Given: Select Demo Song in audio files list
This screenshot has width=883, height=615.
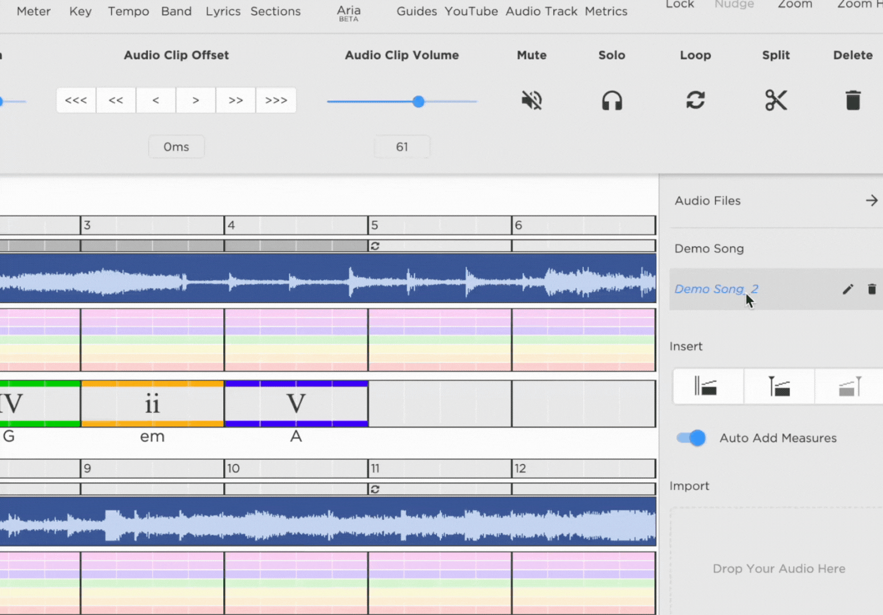Looking at the screenshot, I should click(709, 248).
